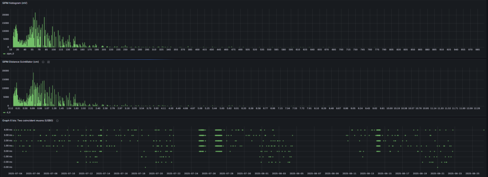Click the 10.00 x-axis label in Distance panel
Screen dimensions: 488x177
point(389,109)
